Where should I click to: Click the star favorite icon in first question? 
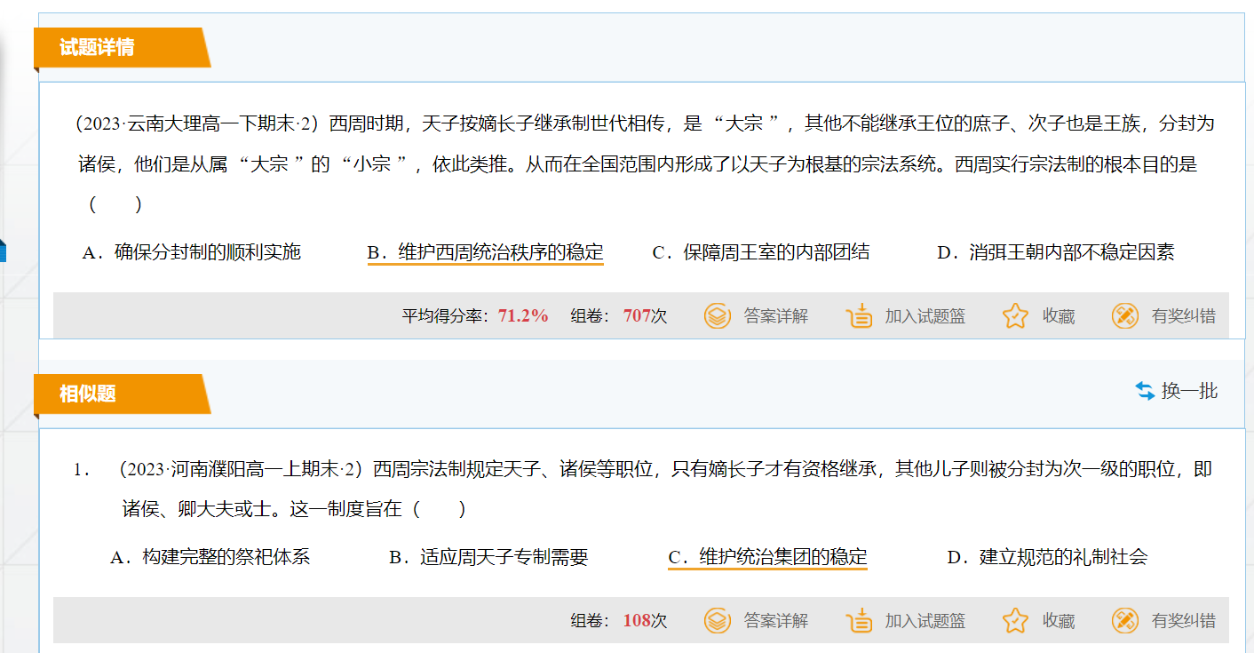tap(1015, 315)
